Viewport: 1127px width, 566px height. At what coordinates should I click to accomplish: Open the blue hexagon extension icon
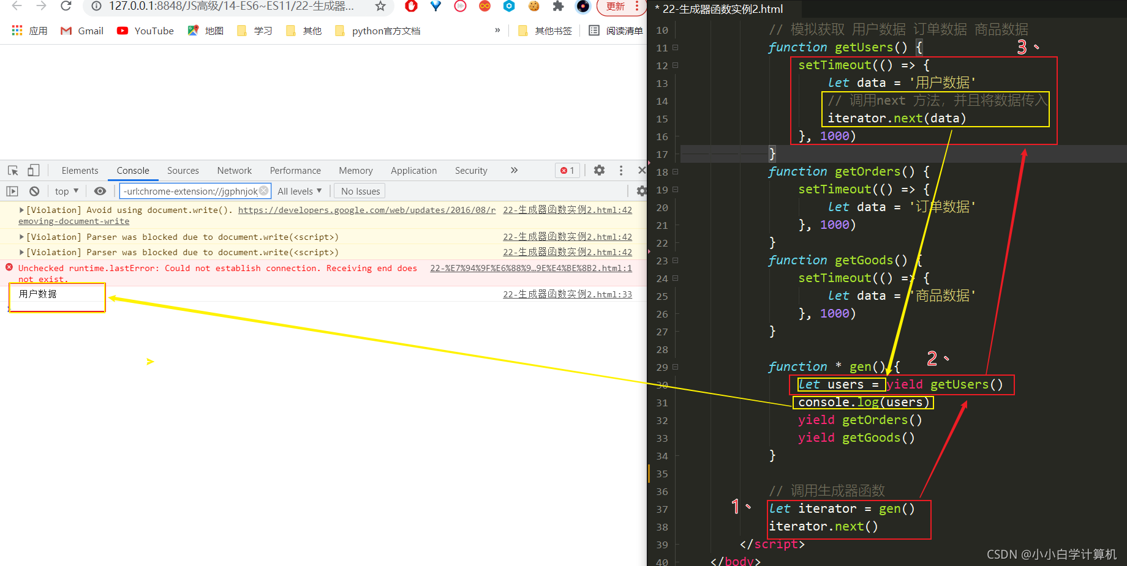pos(509,6)
